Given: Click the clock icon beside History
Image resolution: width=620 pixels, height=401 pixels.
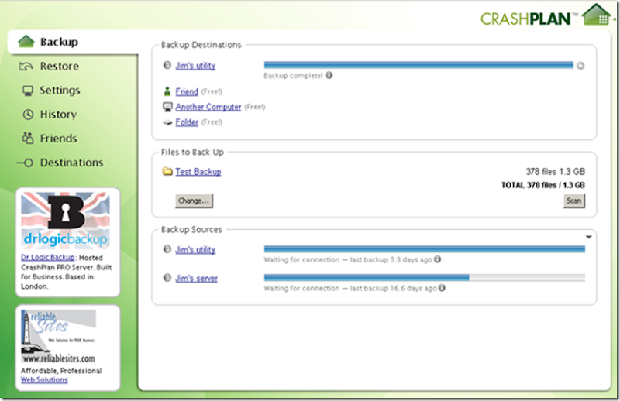Looking at the screenshot, I should (28, 115).
